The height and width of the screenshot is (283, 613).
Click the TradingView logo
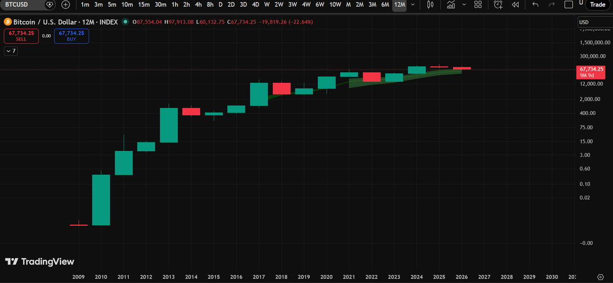point(39,261)
